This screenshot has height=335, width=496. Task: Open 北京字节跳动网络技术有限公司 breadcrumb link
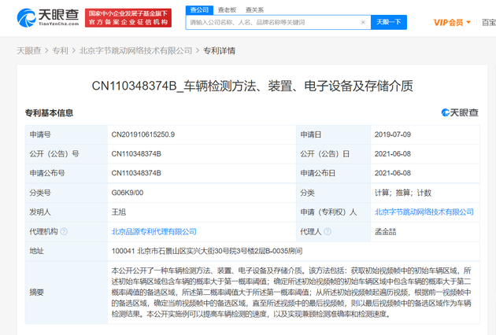coord(135,51)
